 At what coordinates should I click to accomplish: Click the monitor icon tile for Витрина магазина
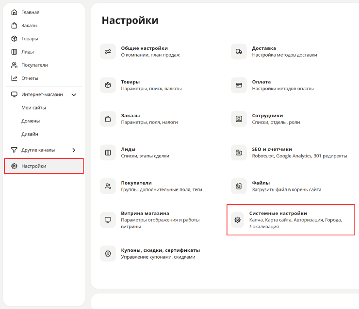click(x=108, y=220)
